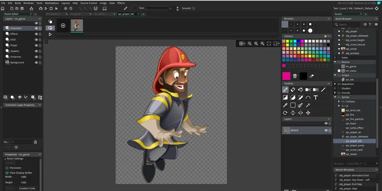Select spr_player_jump in asset browser
382x191 pixels.
[355, 145]
